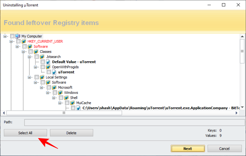
Task: Check the bold uTorrent value checkbox
Action: pyautogui.click(x=49, y=72)
